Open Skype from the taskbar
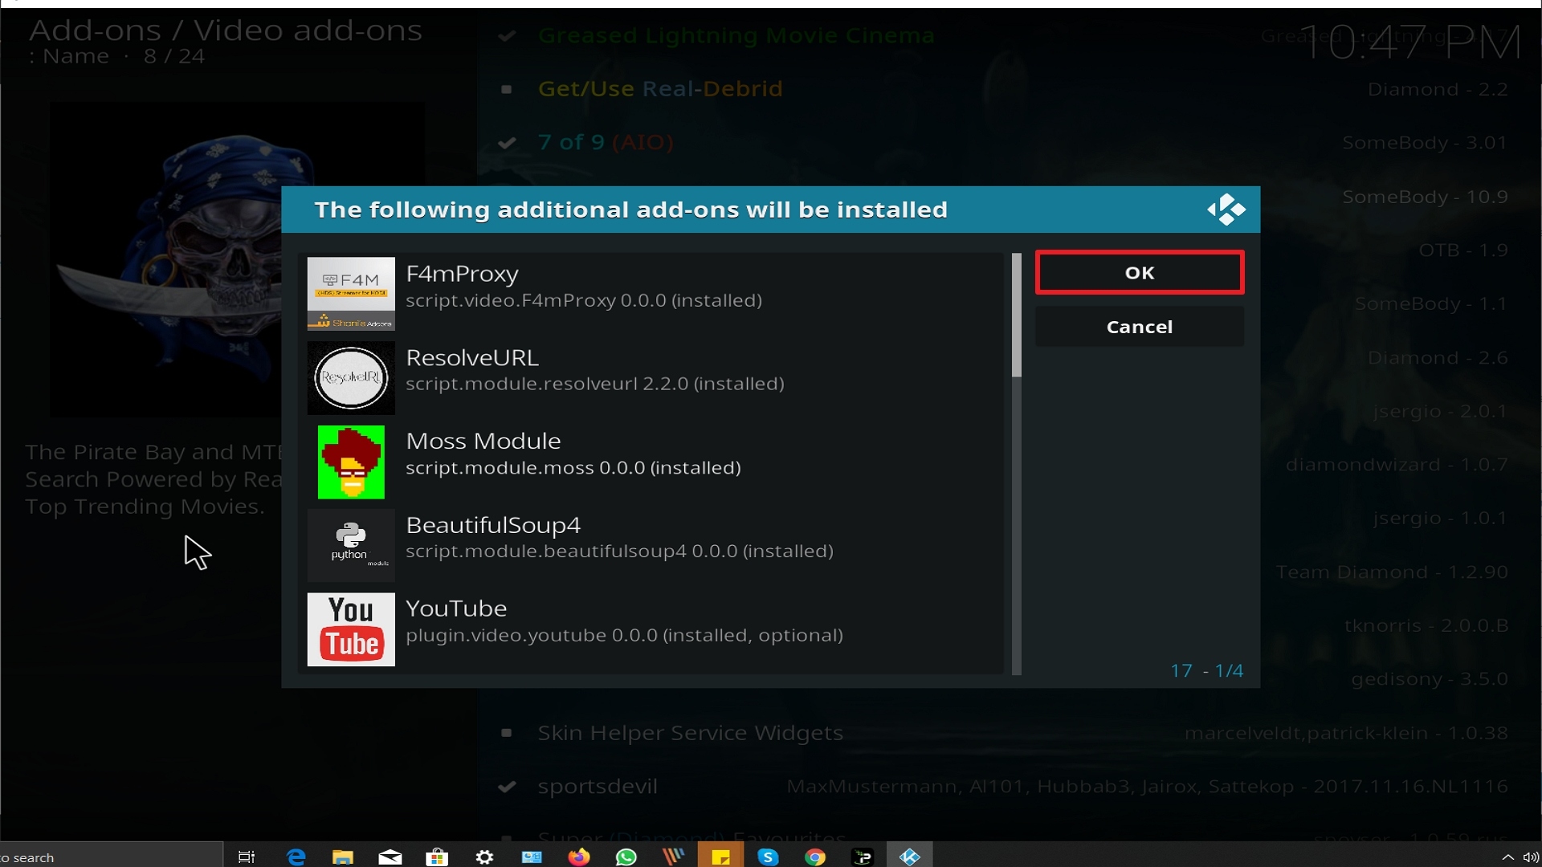 [x=768, y=857]
